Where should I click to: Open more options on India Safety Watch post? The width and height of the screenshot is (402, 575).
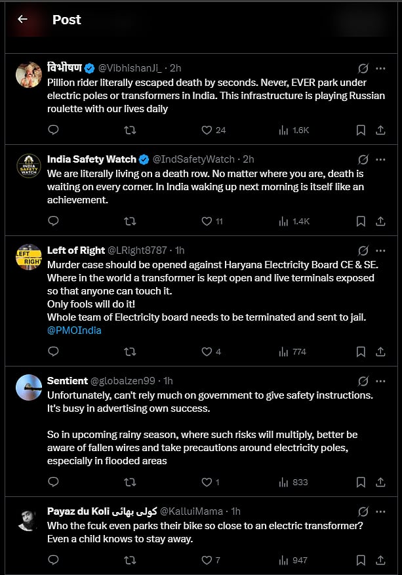click(x=380, y=159)
